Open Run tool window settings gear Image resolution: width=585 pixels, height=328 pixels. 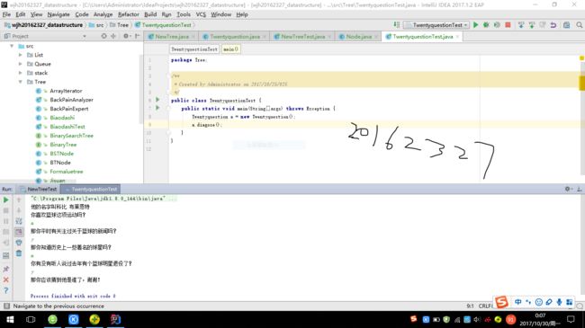click(568, 189)
